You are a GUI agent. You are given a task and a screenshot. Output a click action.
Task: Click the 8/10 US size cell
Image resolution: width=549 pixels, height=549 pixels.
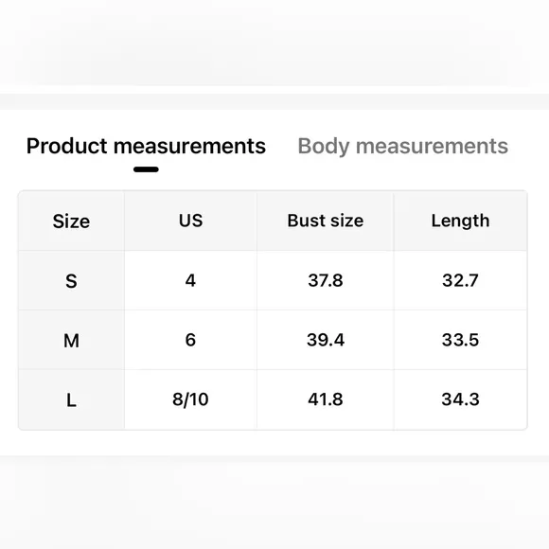point(190,399)
